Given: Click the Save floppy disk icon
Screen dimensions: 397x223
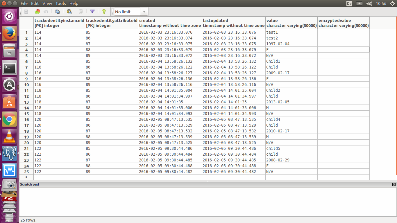Looking at the screenshot, I should pyautogui.click(x=26, y=12).
